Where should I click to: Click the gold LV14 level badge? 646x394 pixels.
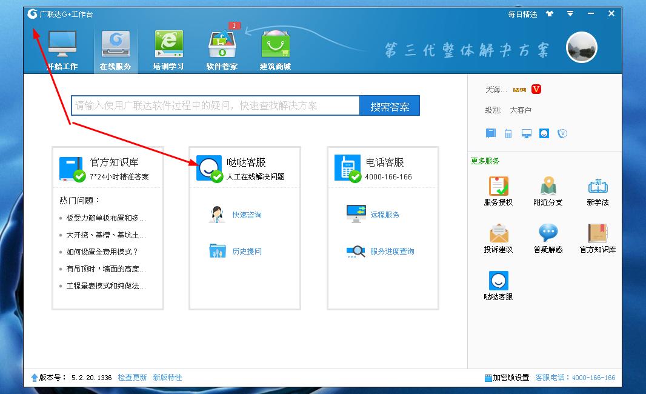pos(519,90)
